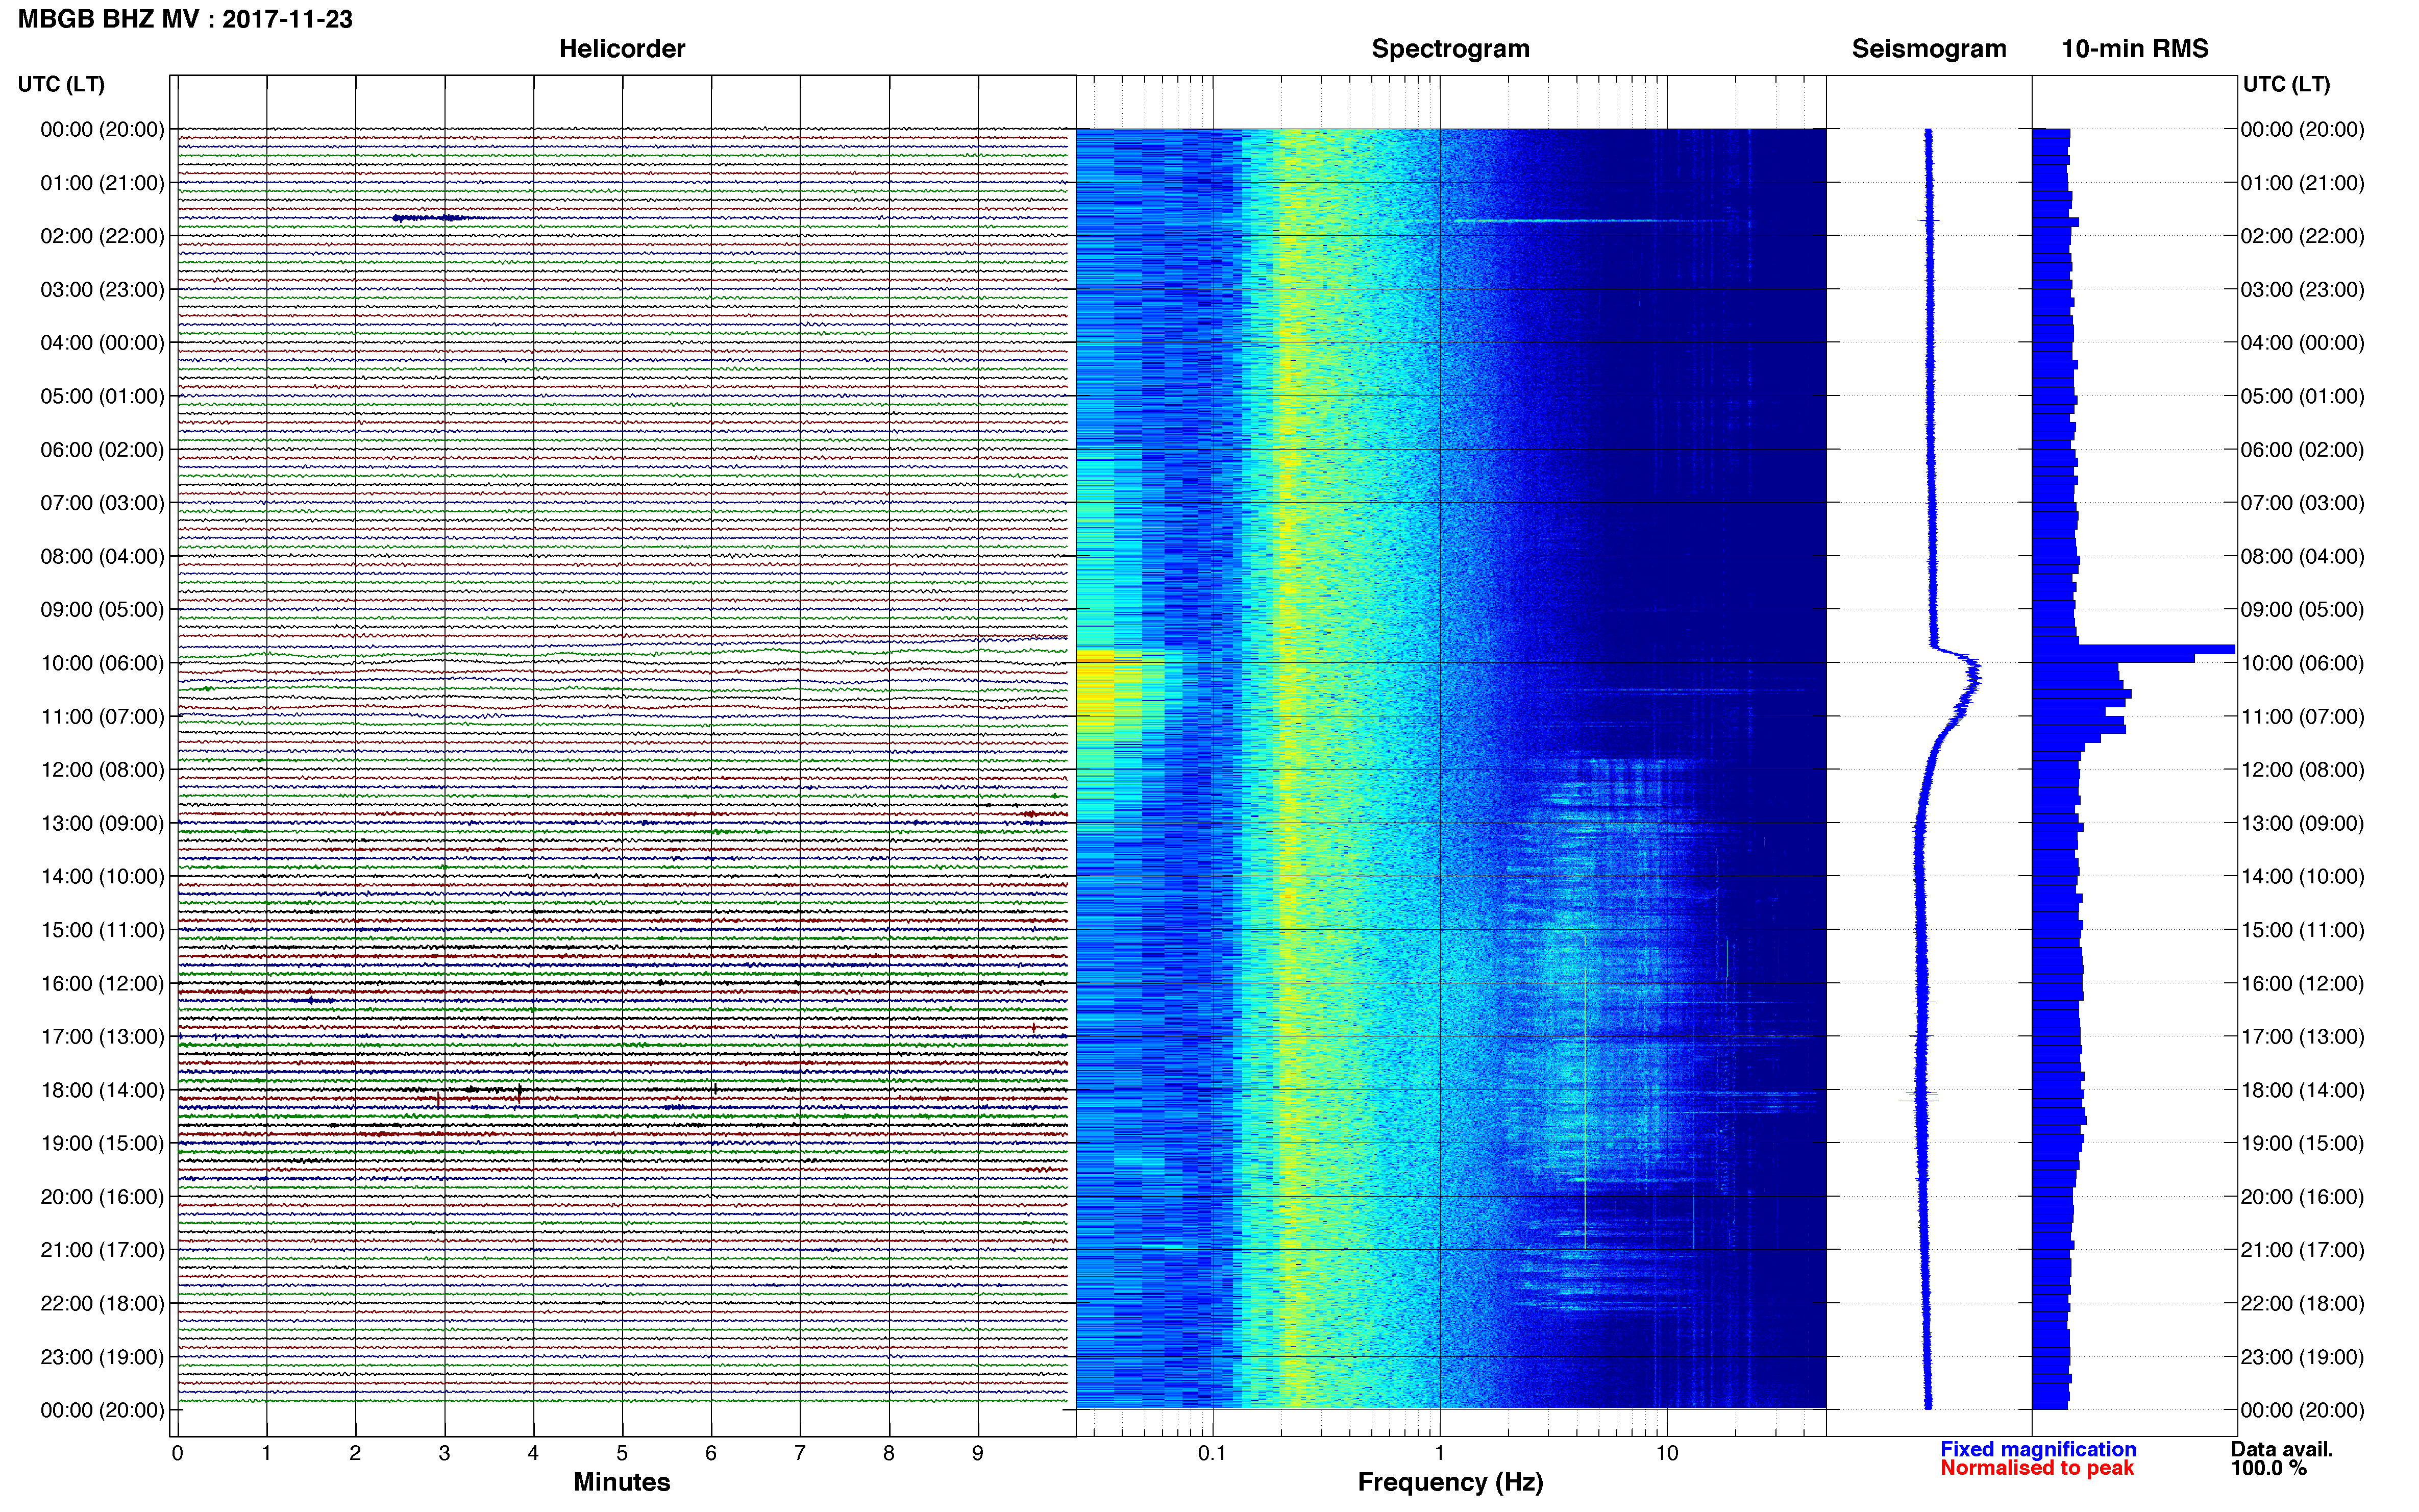Click the 'Normalised to peak' legend text
The image size is (2419, 1512).
pyautogui.click(x=2037, y=1468)
